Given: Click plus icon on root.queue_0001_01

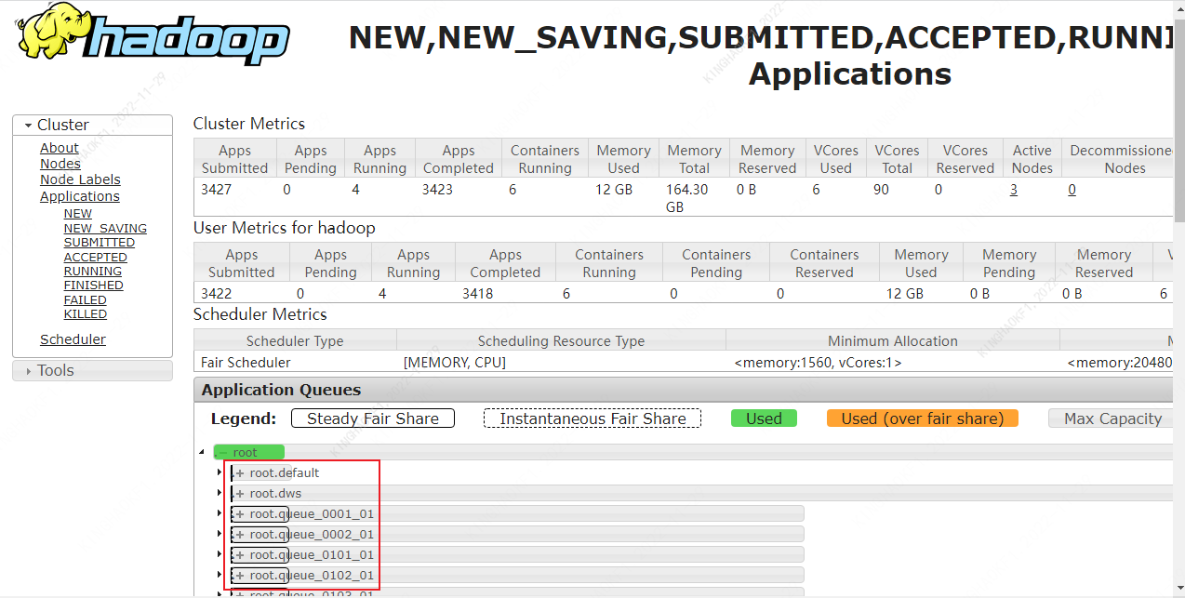Looking at the screenshot, I should tap(240, 514).
